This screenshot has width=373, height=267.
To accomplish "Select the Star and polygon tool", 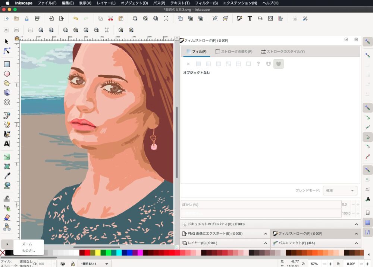I will (7, 83).
